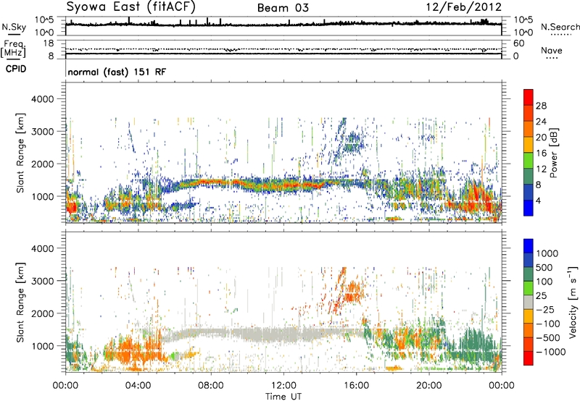Click the "Beam 03" heading

tap(283, 8)
